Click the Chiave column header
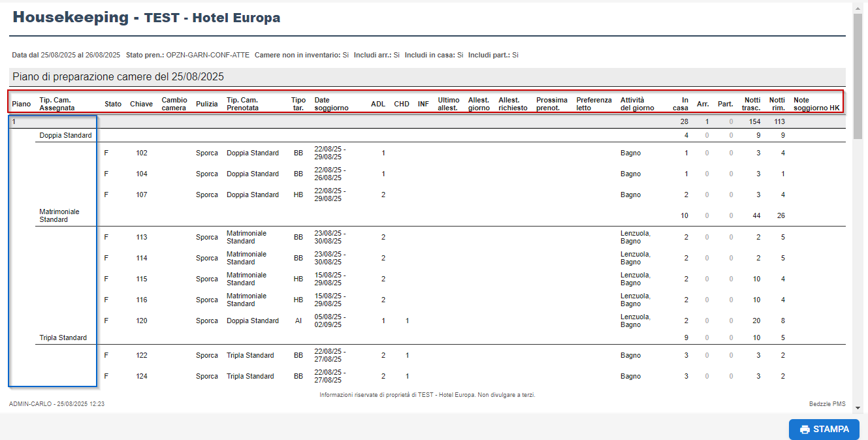 click(141, 104)
